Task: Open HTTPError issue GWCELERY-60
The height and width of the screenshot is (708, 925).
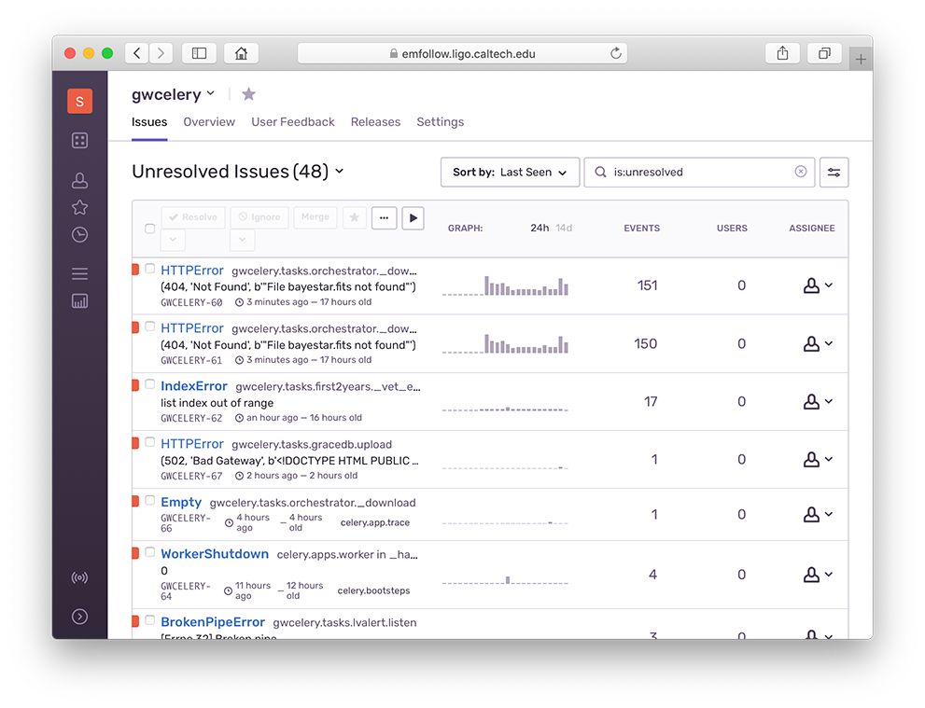Action: (192, 271)
